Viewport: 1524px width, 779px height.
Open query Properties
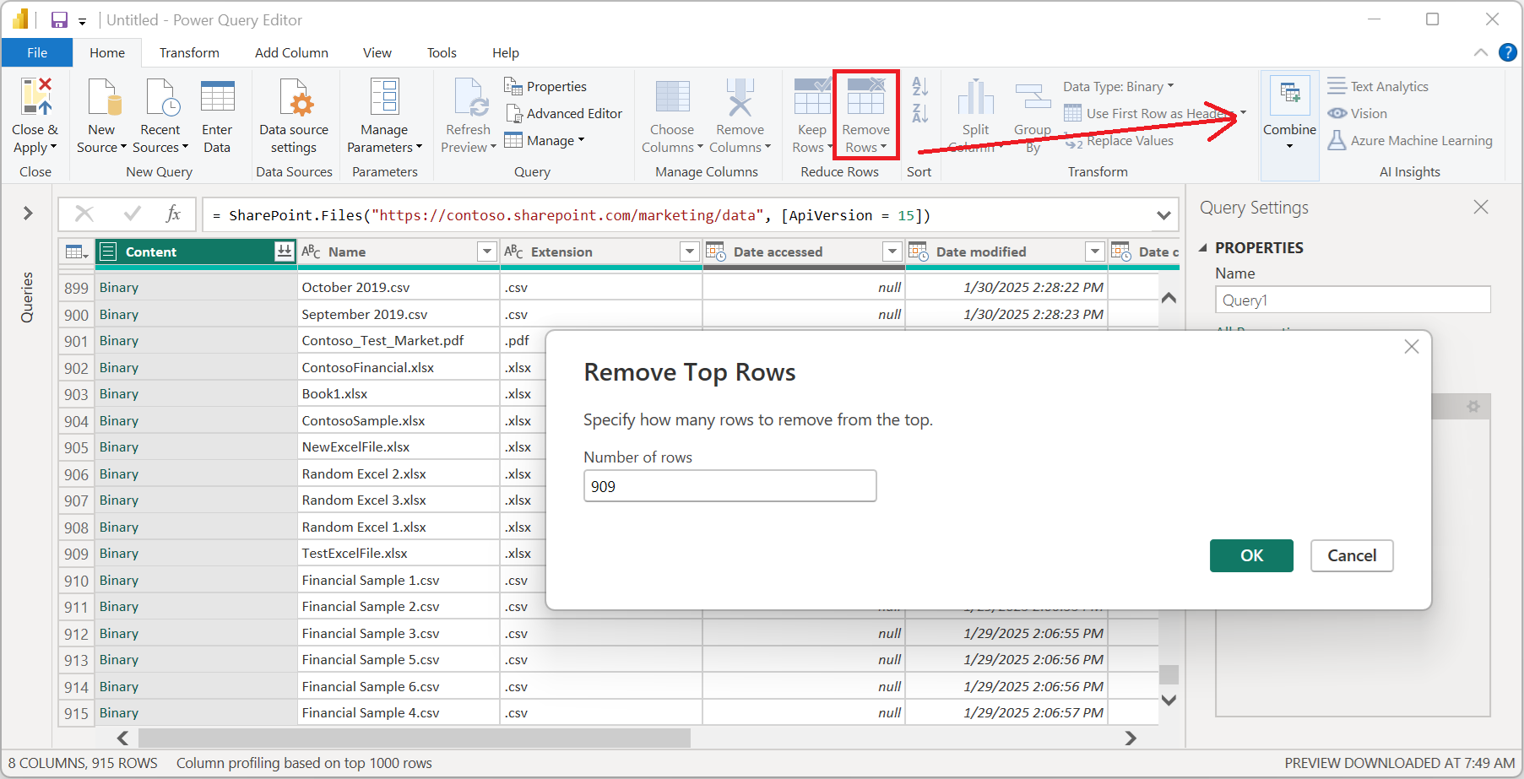click(545, 86)
